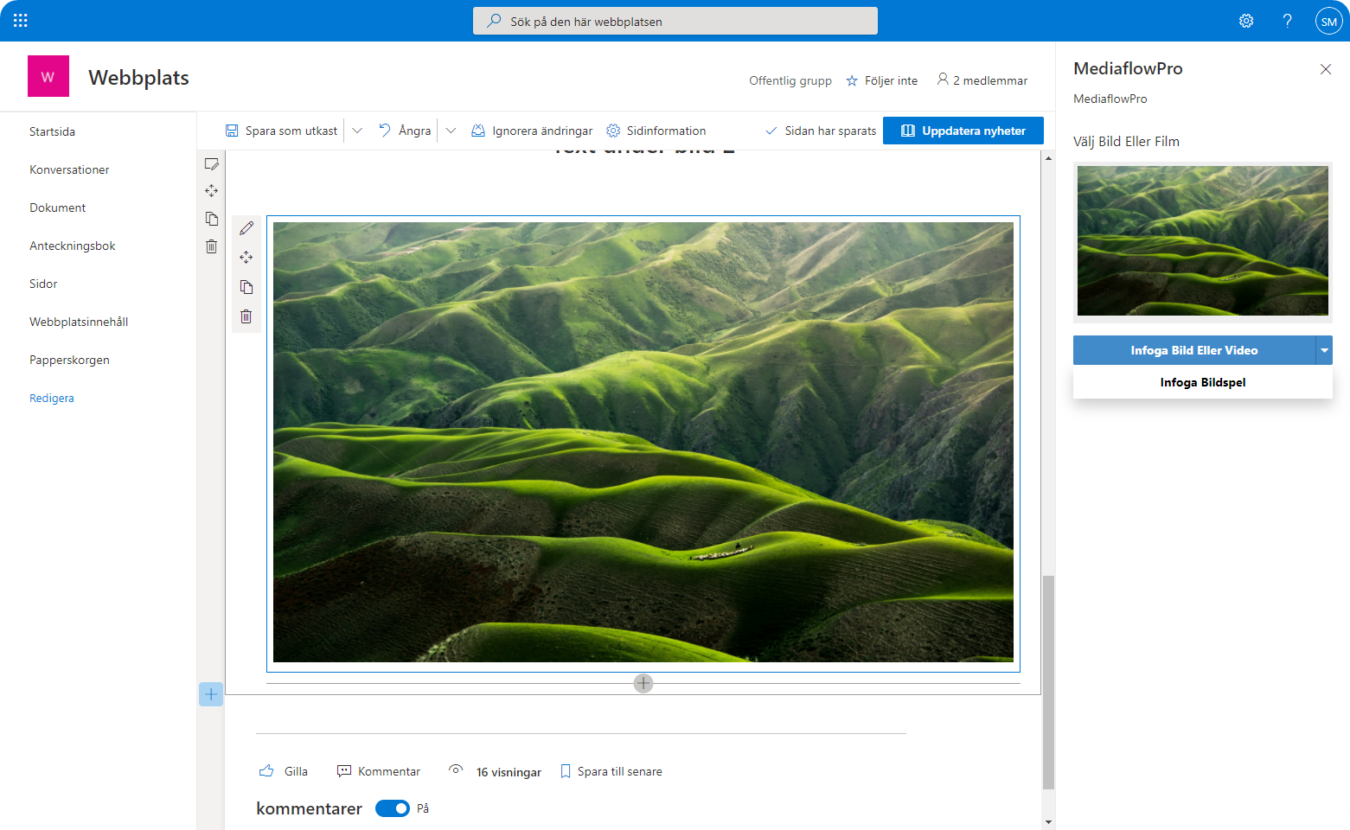Click the section delete trash icon in left rail
This screenshot has width=1350, height=830.
tap(212, 246)
